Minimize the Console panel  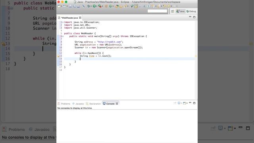(x=190, y=102)
